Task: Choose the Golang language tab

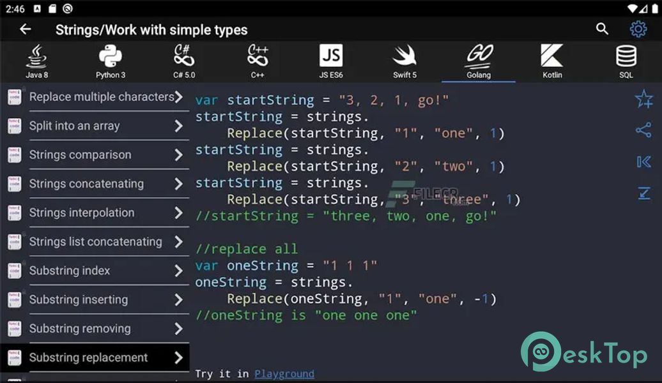Action: [x=479, y=61]
